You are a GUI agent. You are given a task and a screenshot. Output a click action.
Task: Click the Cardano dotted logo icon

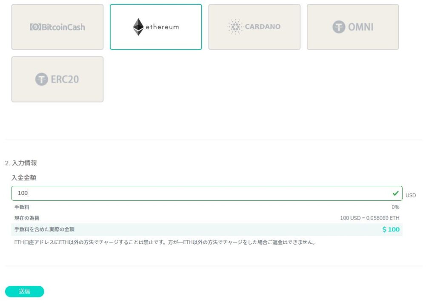[235, 27]
